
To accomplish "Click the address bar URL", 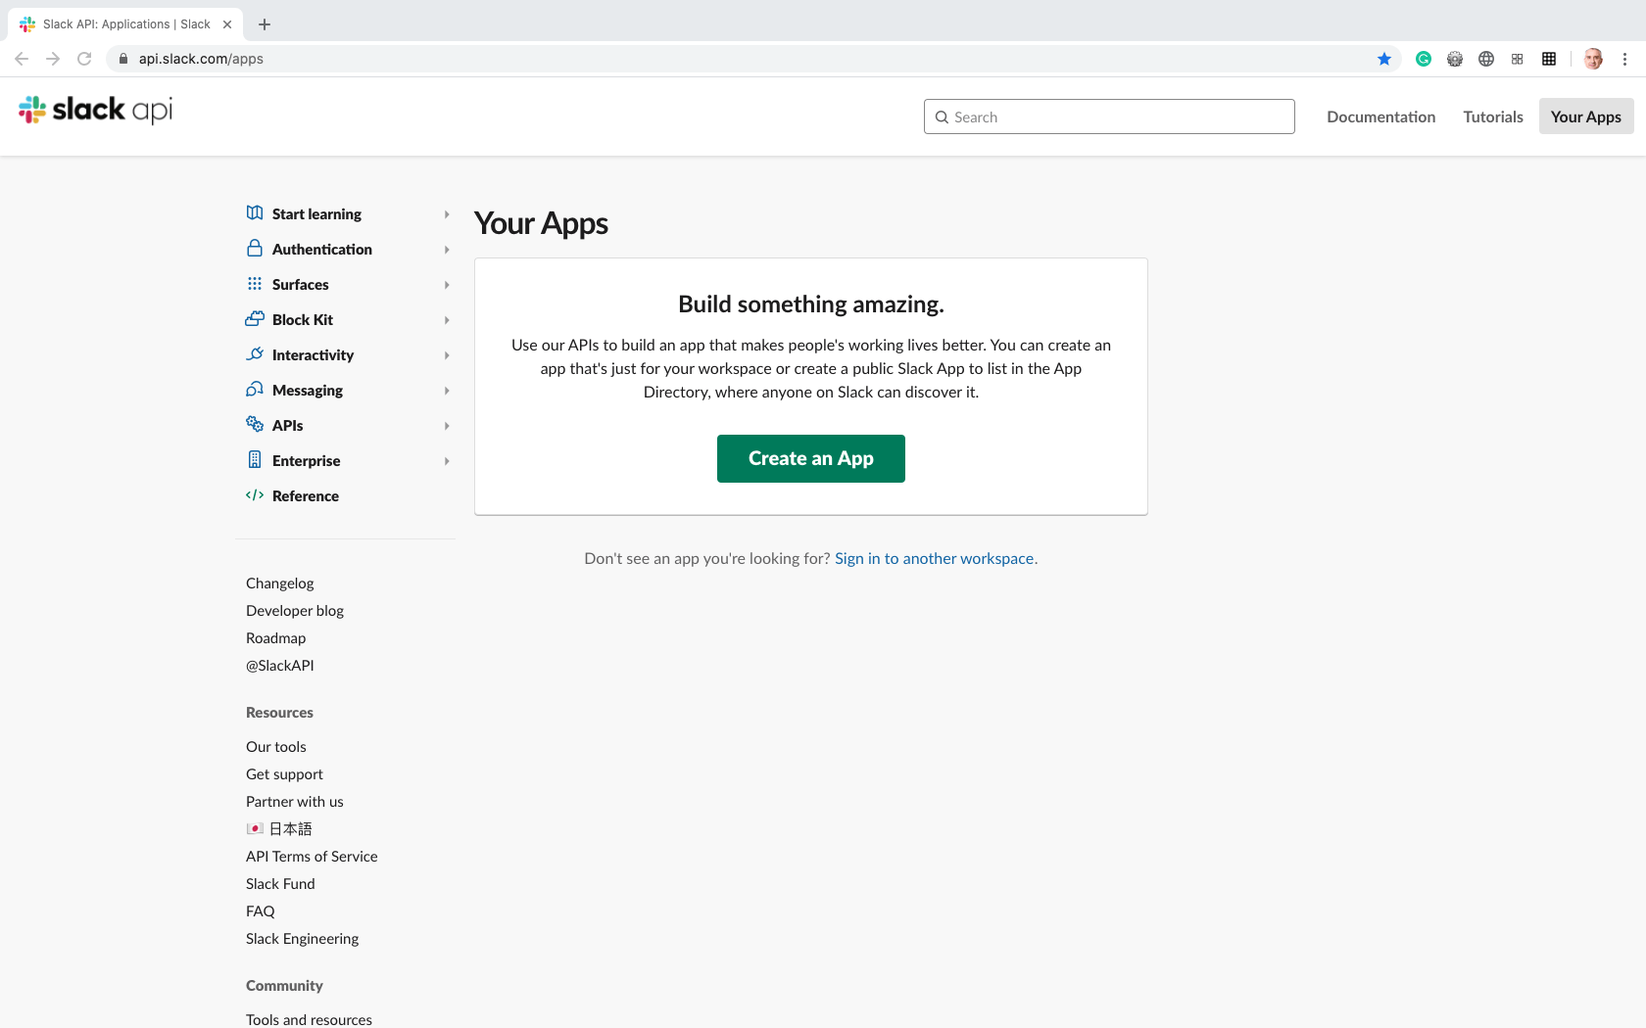I will pyautogui.click(x=201, y=59).
